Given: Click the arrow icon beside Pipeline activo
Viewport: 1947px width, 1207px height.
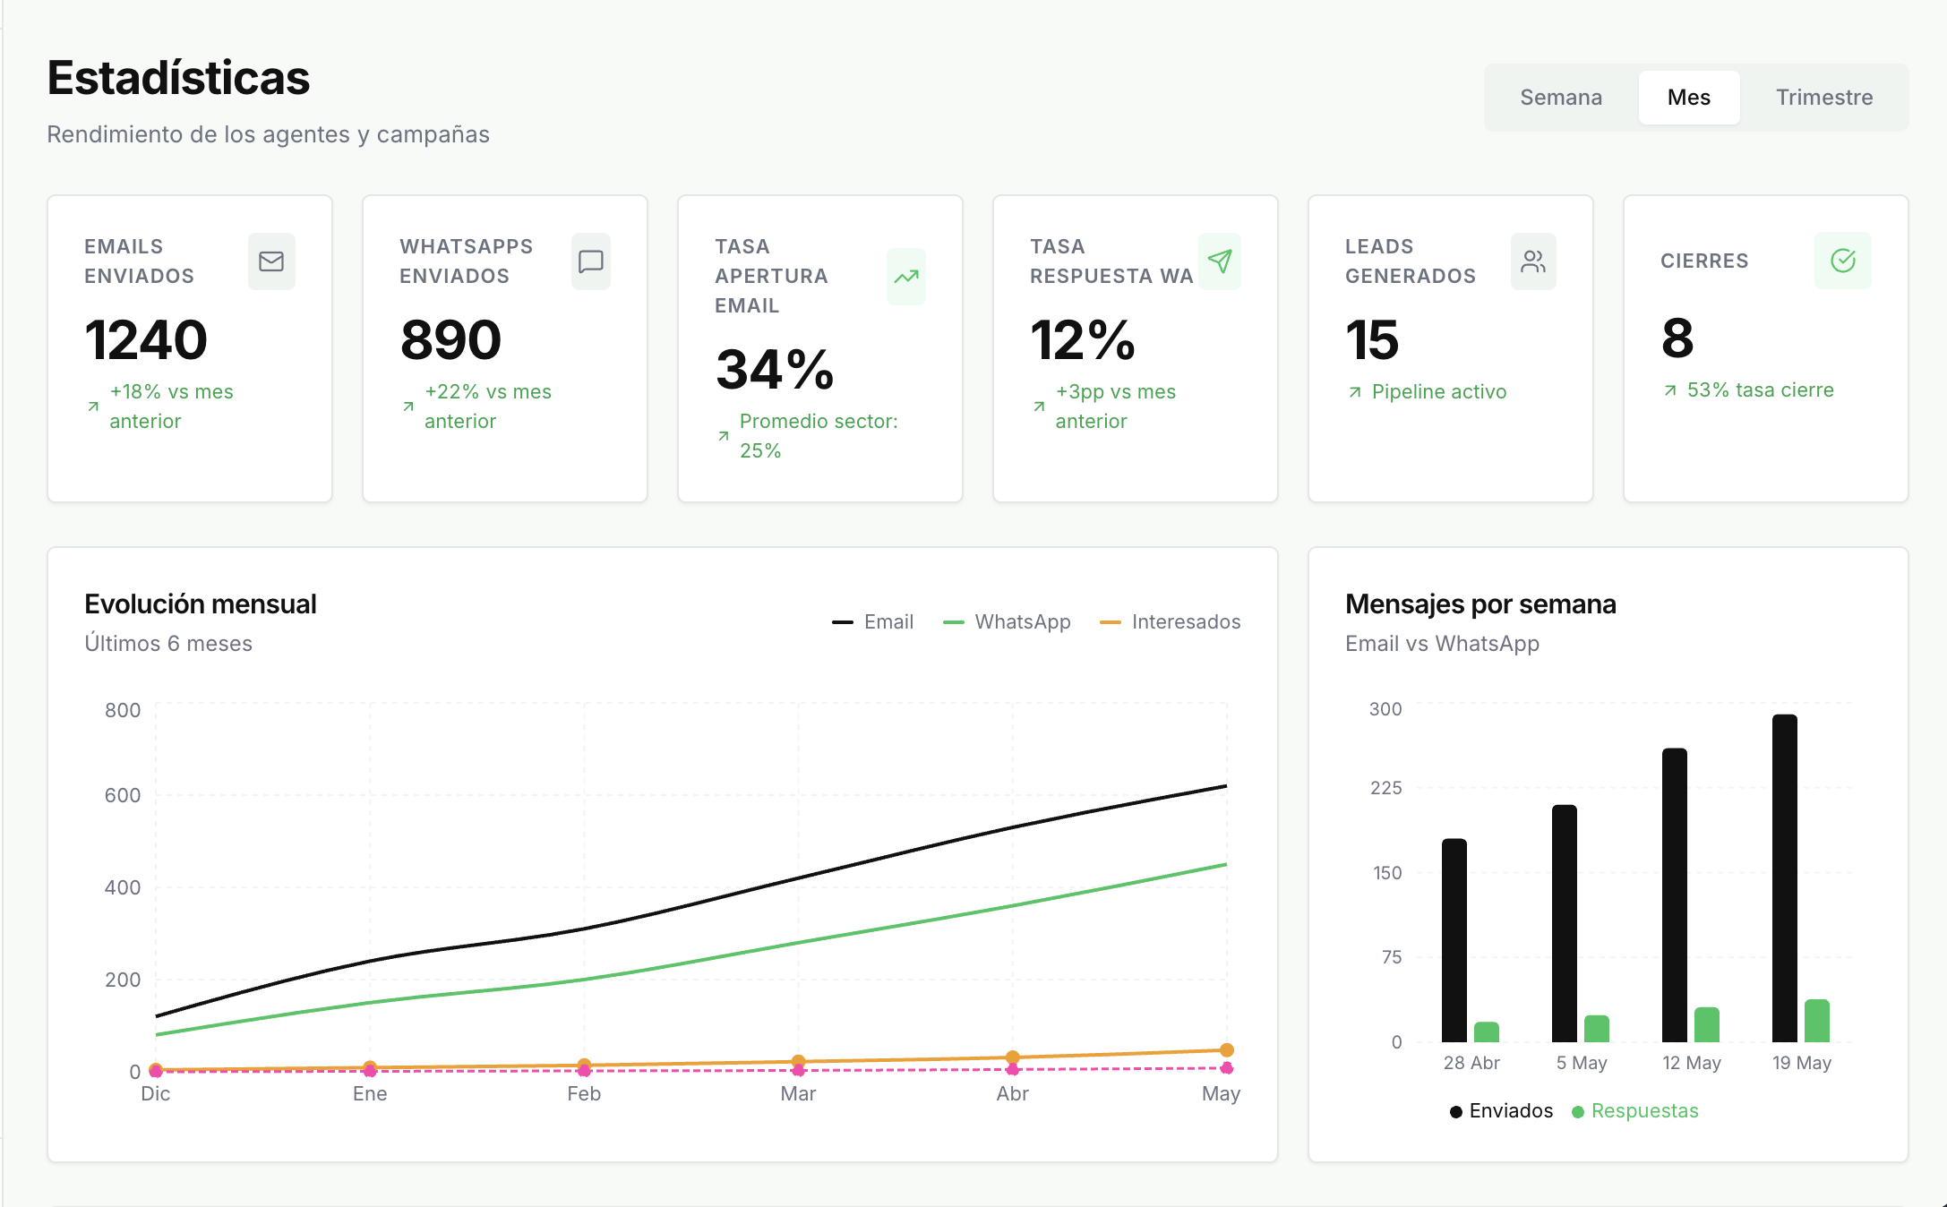Looking at the screenshot, I should pos(1355,392).
